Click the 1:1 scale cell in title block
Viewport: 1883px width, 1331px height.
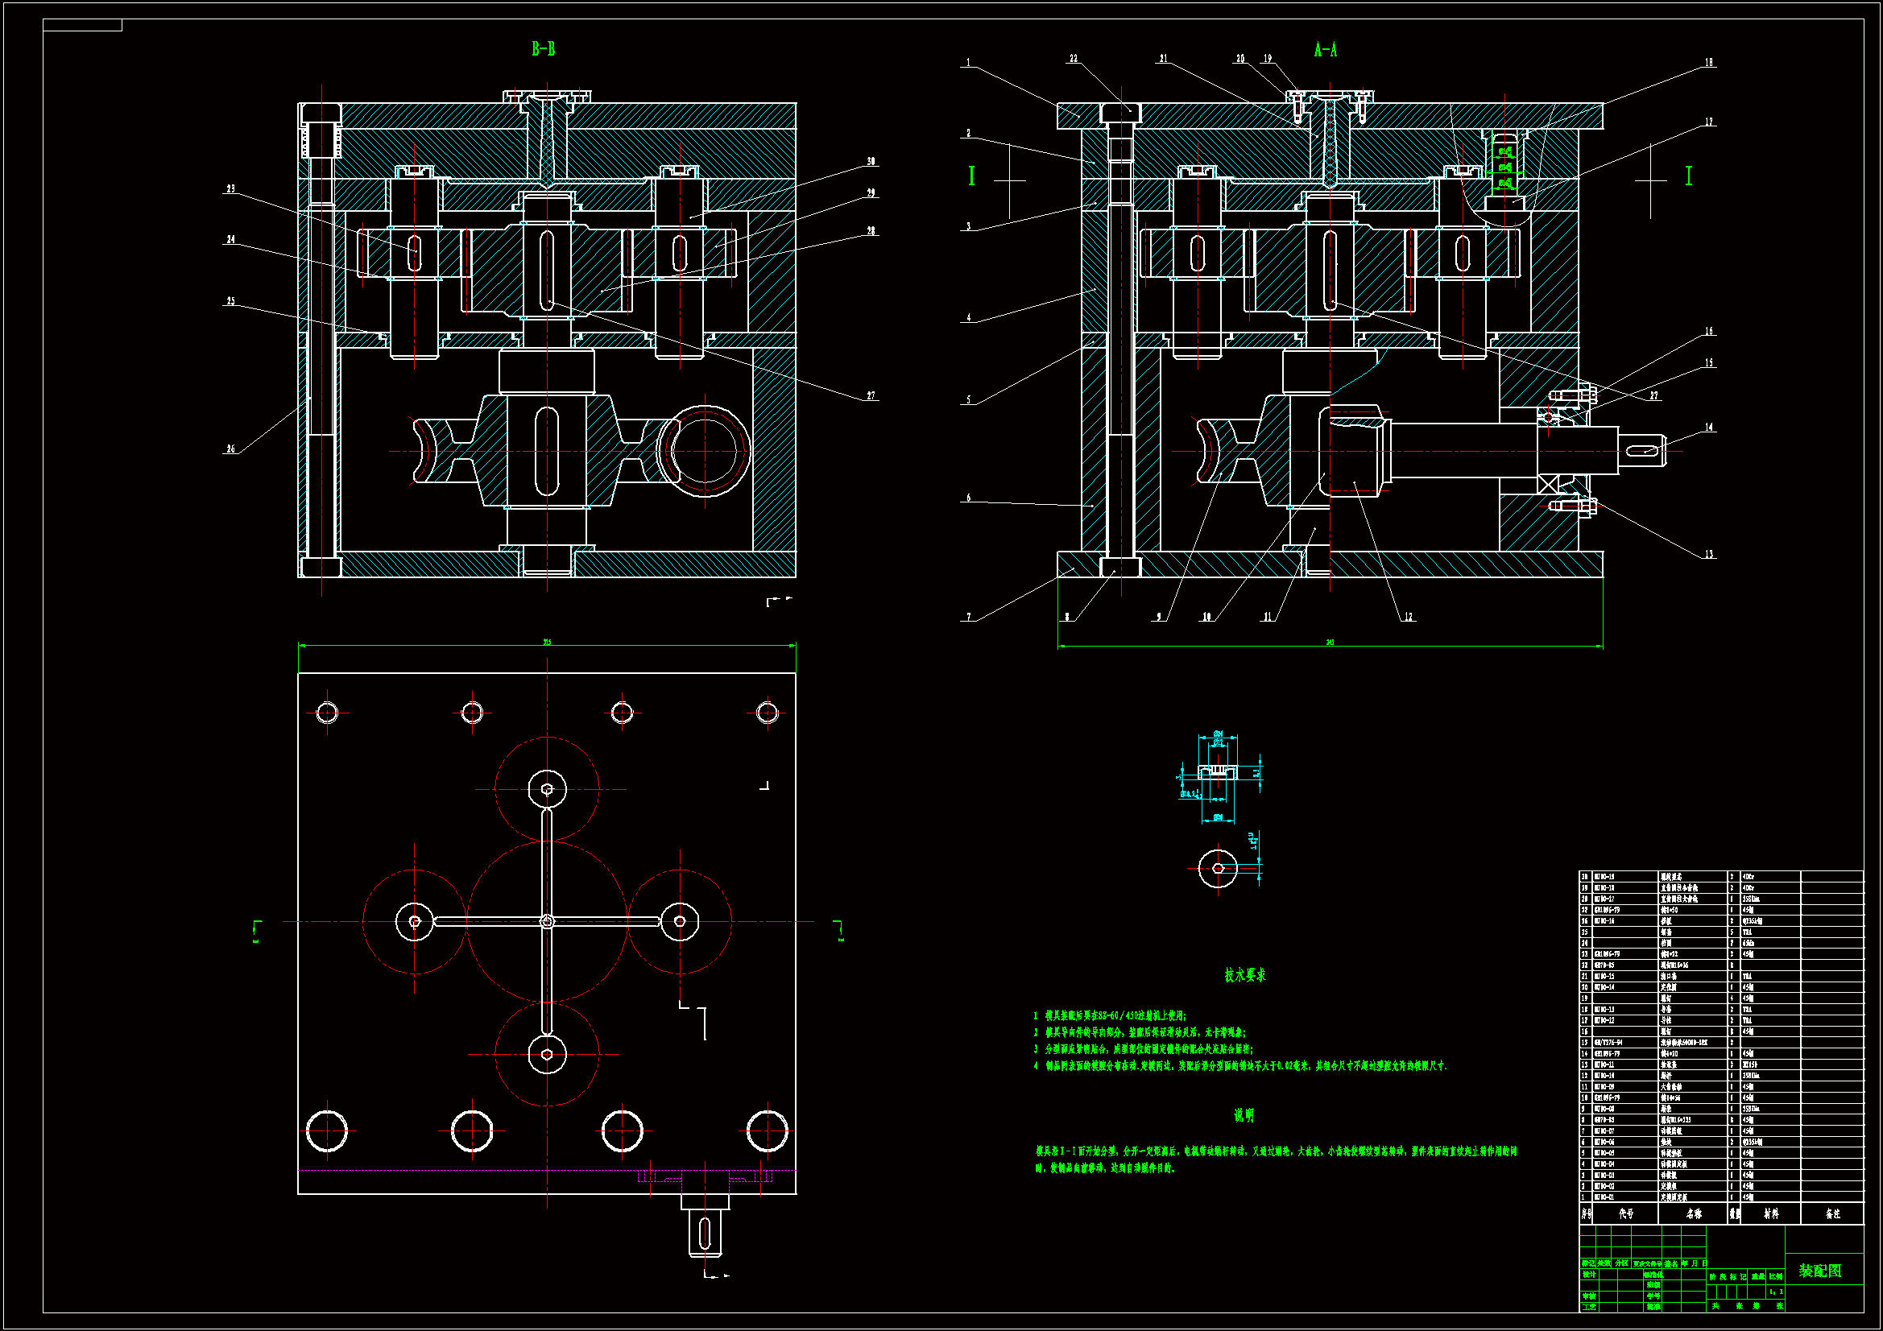click(1775, 1292)
